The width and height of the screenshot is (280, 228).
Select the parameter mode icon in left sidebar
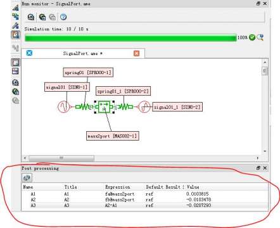(x=15, y=25)
